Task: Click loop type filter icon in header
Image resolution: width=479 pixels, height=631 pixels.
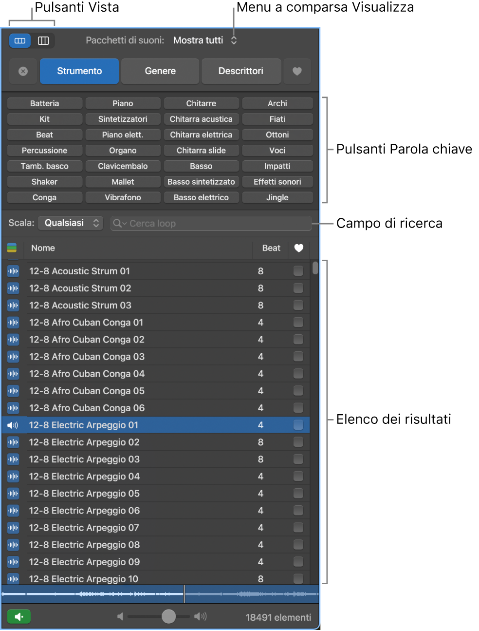Action: (12, 248)
